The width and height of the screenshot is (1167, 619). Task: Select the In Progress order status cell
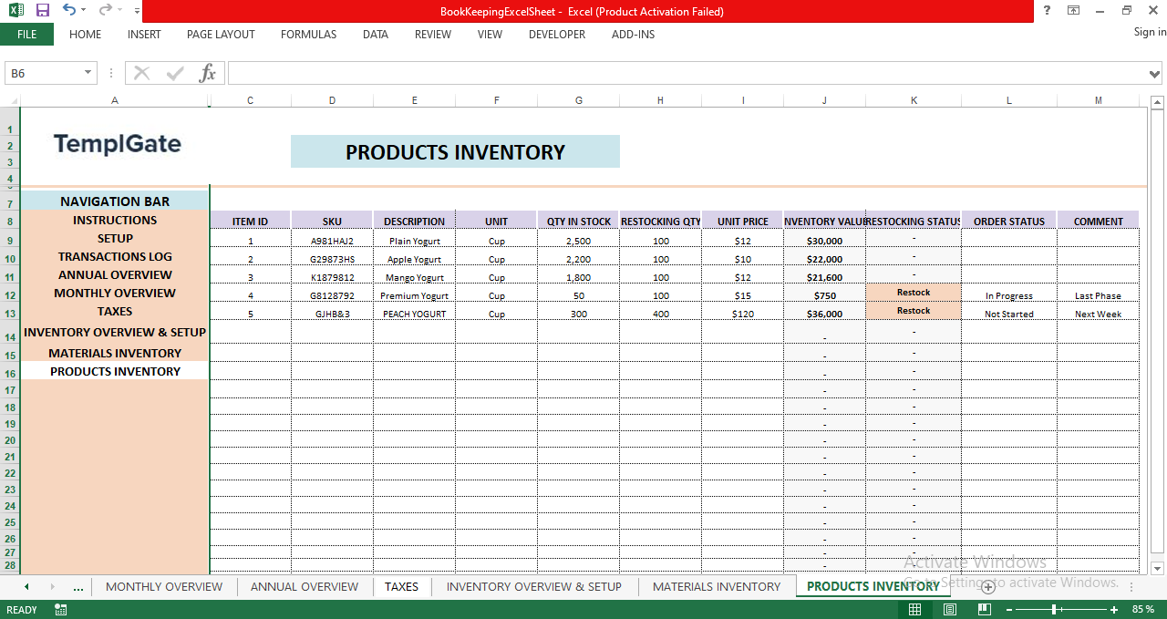1009,295
